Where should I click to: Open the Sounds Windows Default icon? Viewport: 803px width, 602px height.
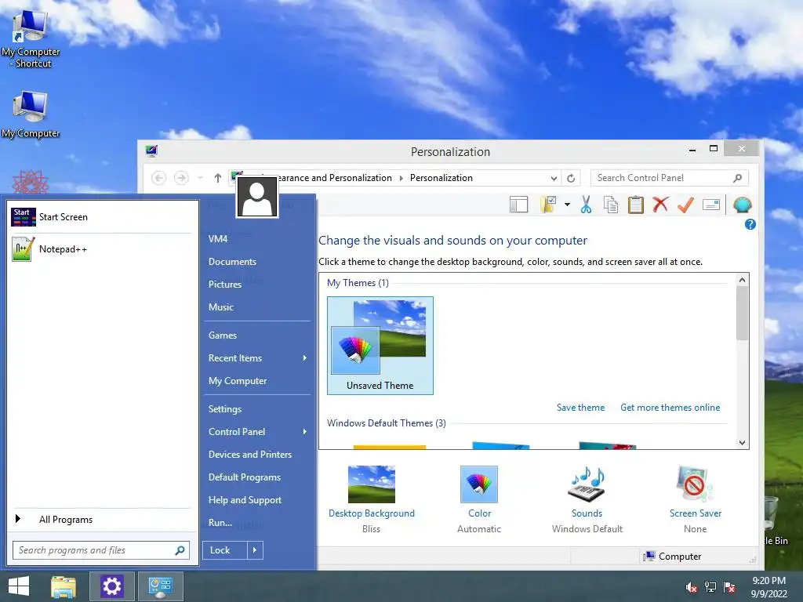pyautogui.click(x=587, y=484)
